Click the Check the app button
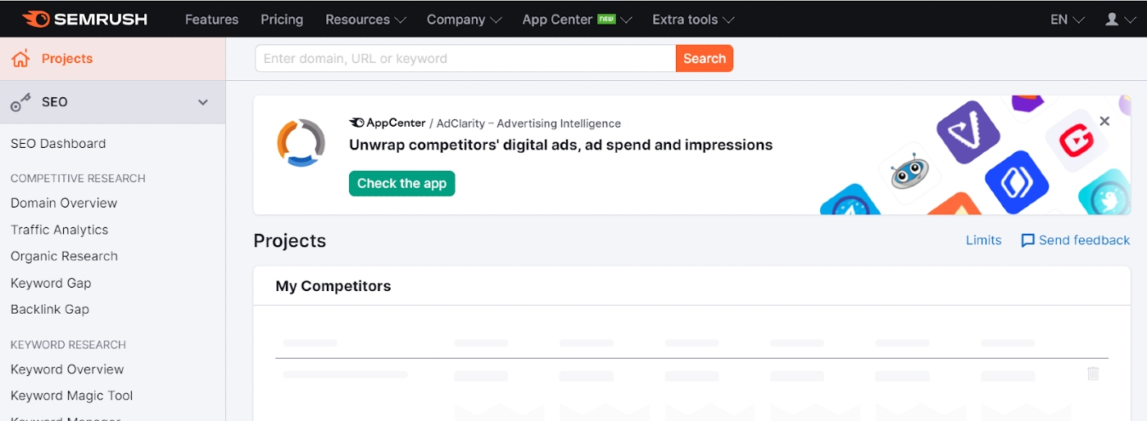Screen dimensions: 1147x421 point(401,183)
